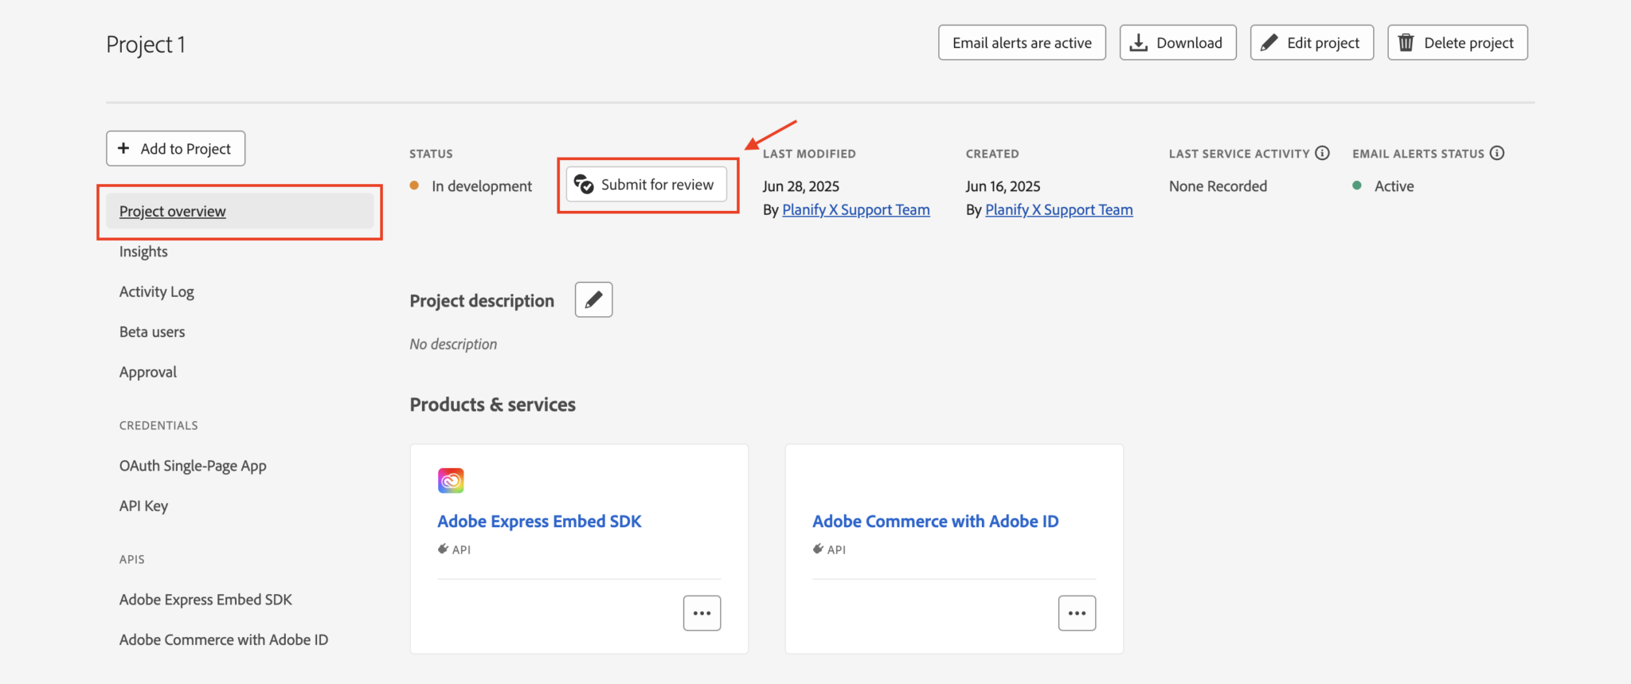
Task: Click the Delete project button
Action: coord(1457,42)
